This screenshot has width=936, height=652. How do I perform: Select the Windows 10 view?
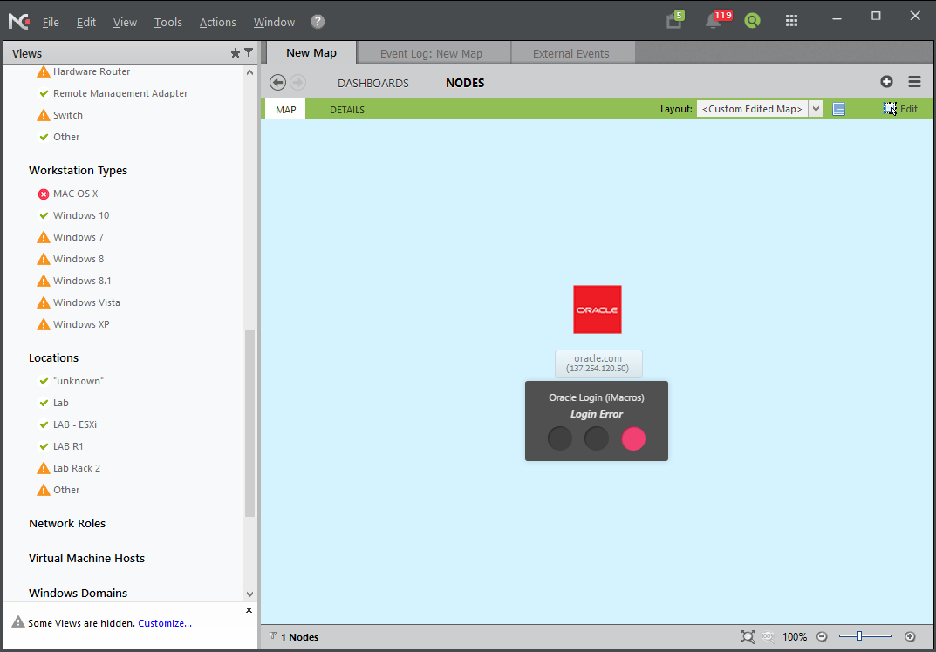(80, 215)
